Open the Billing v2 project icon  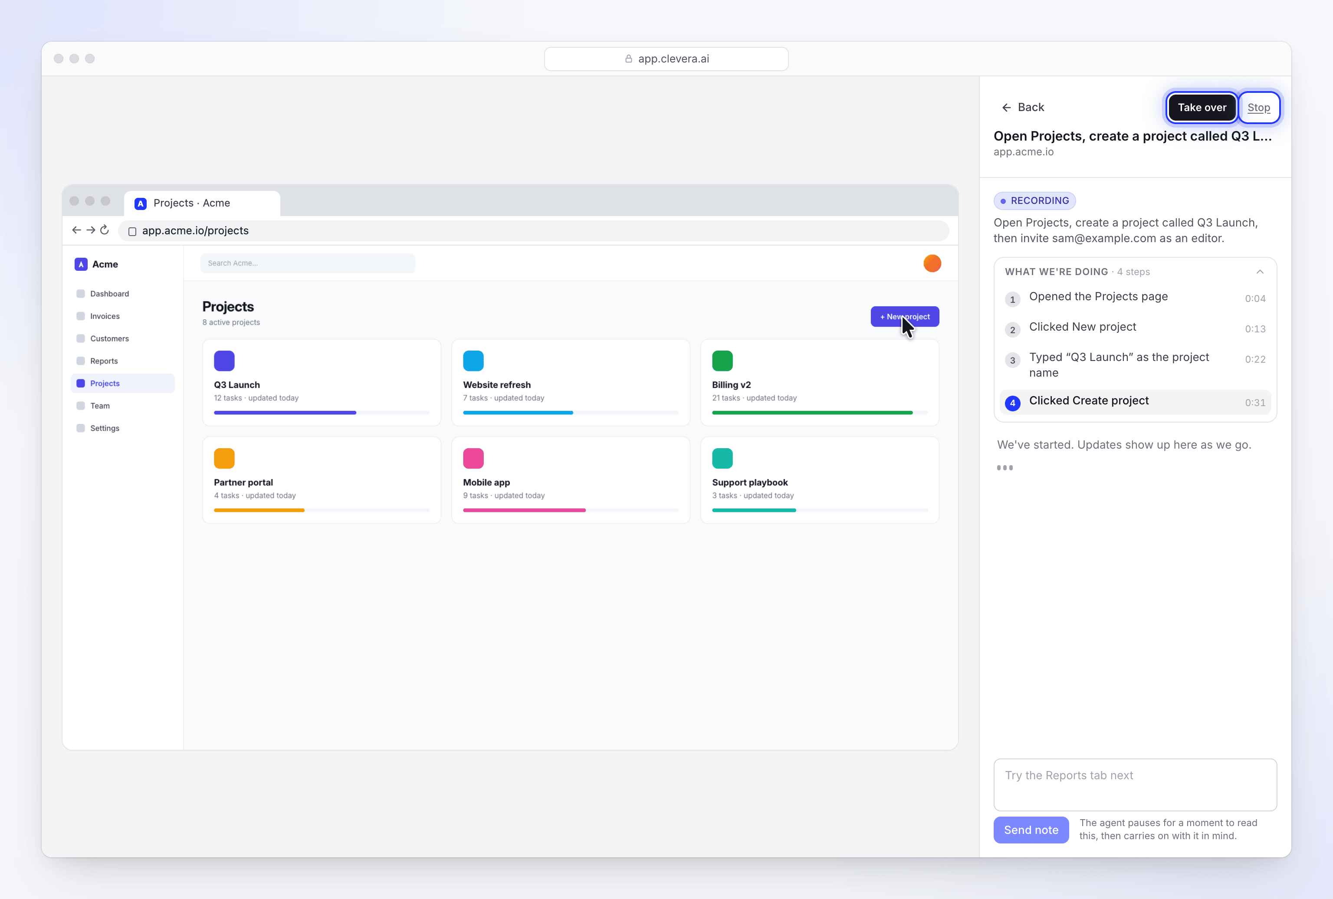tap(722, 361)
